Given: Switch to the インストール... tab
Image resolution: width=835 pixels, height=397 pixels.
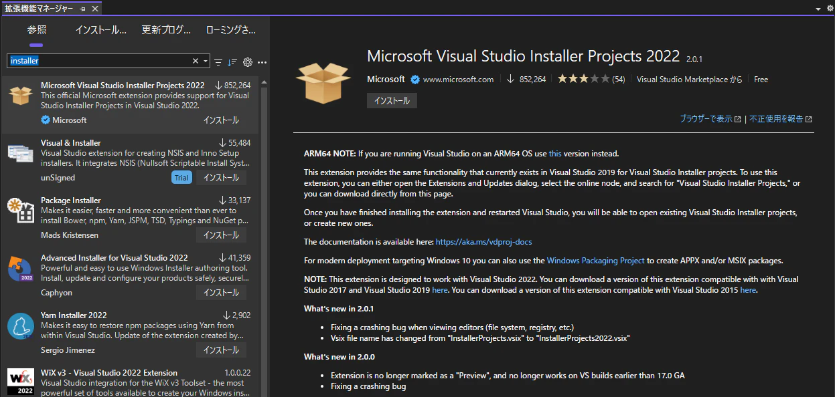Looking at the screenshot, I should point(100,30).
